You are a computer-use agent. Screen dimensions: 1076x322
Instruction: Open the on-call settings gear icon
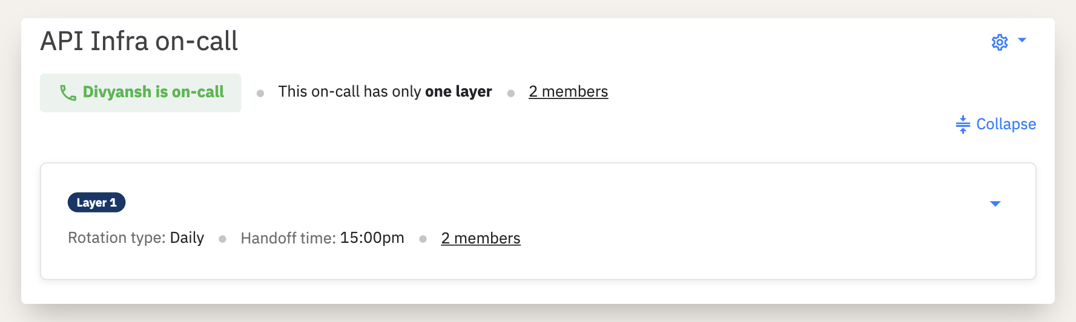click(x=999, y=42)
